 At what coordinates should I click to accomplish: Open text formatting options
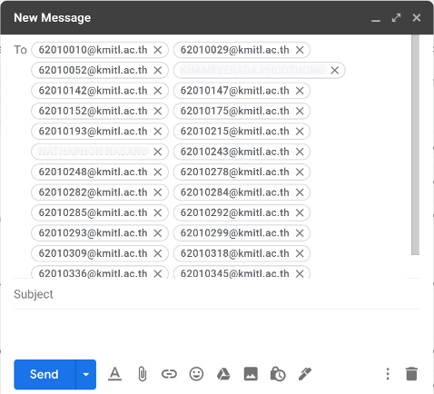[x=114, y=374]
